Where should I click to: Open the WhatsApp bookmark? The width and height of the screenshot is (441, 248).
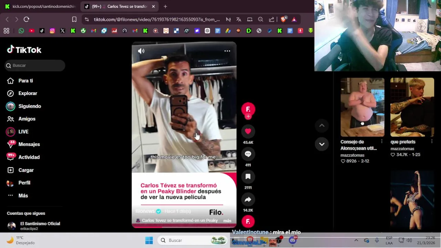[21, 31]
